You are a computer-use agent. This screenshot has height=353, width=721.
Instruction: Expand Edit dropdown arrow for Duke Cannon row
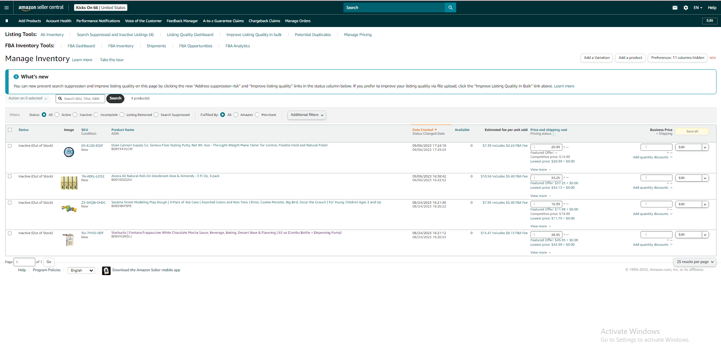pyautogui.click(x=705, y=147)
